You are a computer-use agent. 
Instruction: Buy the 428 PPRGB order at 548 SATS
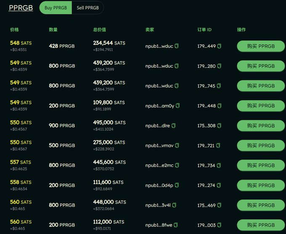pos(261,46)
